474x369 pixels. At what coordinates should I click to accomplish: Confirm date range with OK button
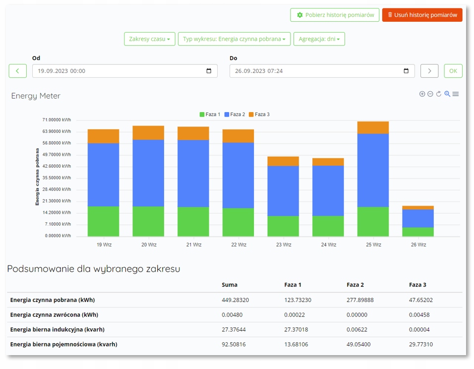[x=453, y=71]
